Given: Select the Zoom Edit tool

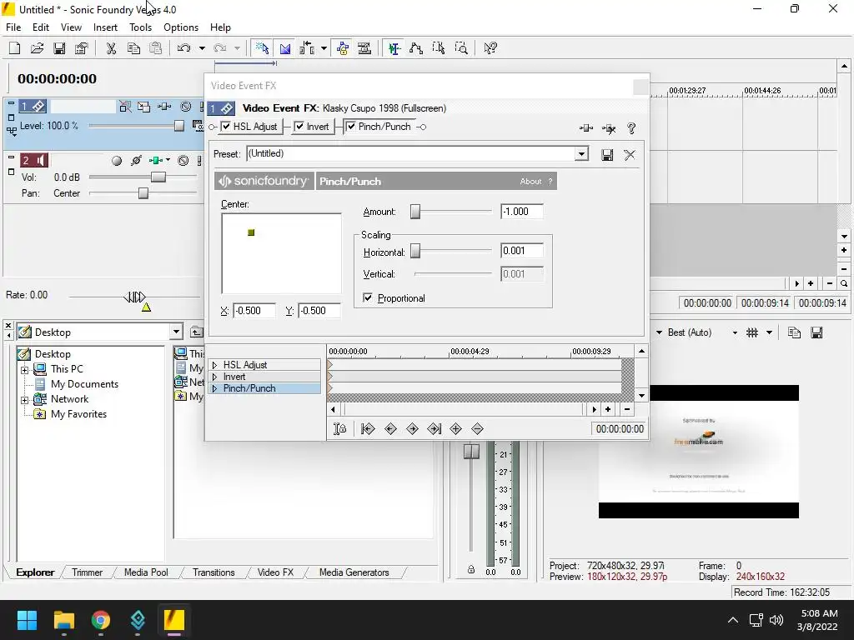Looking at the screenshot, I should point(461,47).
